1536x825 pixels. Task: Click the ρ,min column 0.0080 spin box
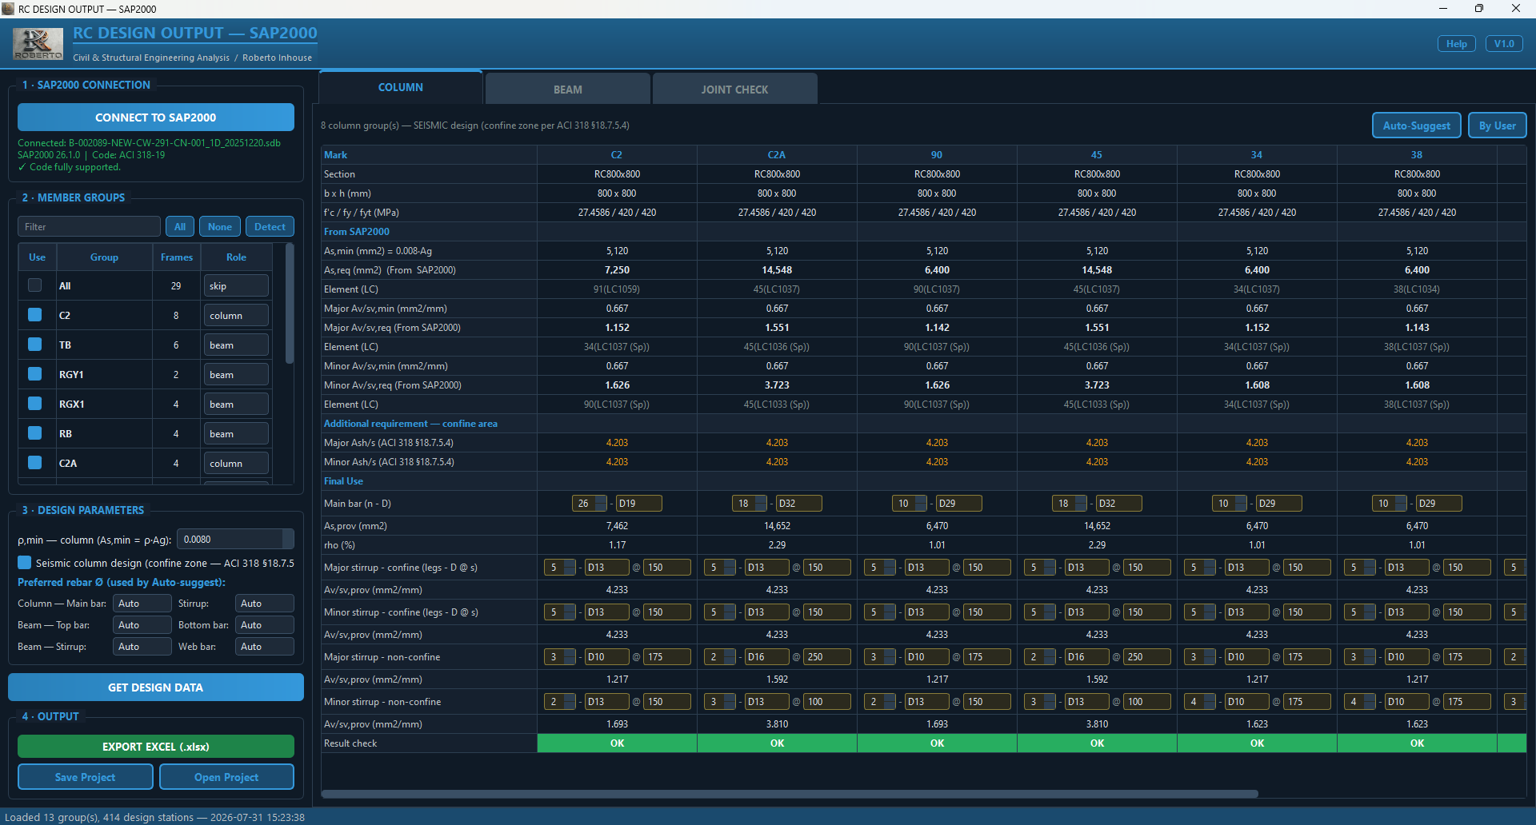235,540
